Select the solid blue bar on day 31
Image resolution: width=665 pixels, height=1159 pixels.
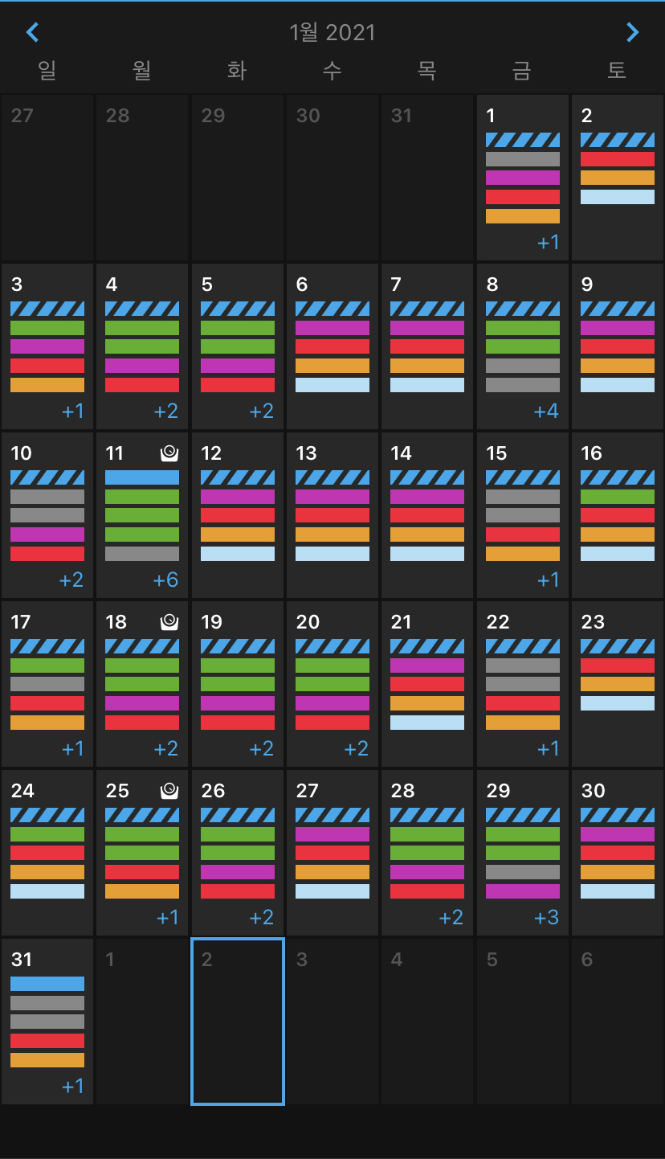47,984
